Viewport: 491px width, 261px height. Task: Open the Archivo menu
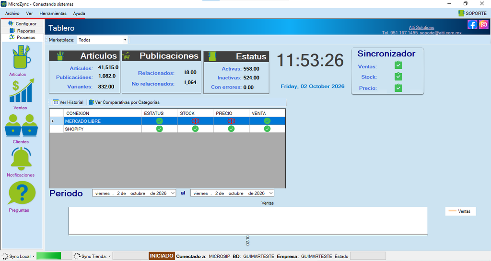tap(12, 13)
